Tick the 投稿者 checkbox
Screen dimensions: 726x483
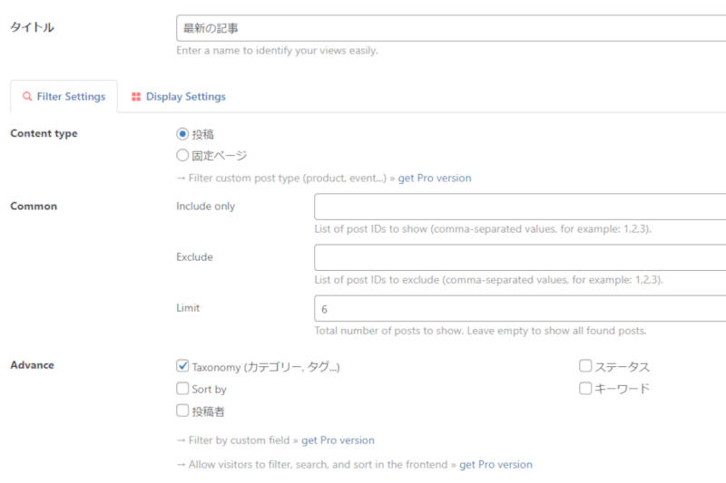pos(182,411)
